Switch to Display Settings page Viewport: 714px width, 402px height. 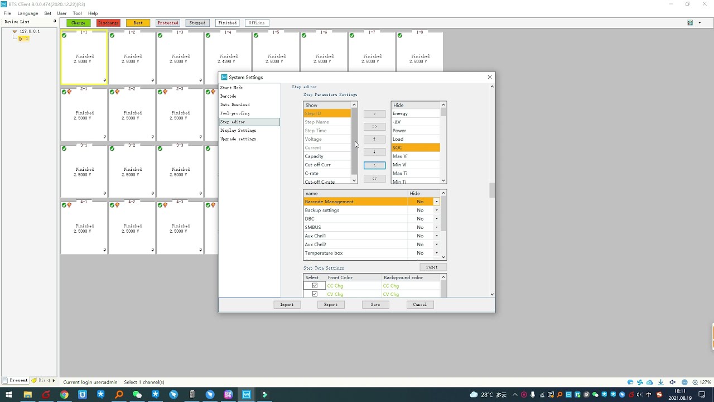click(238, 131)
